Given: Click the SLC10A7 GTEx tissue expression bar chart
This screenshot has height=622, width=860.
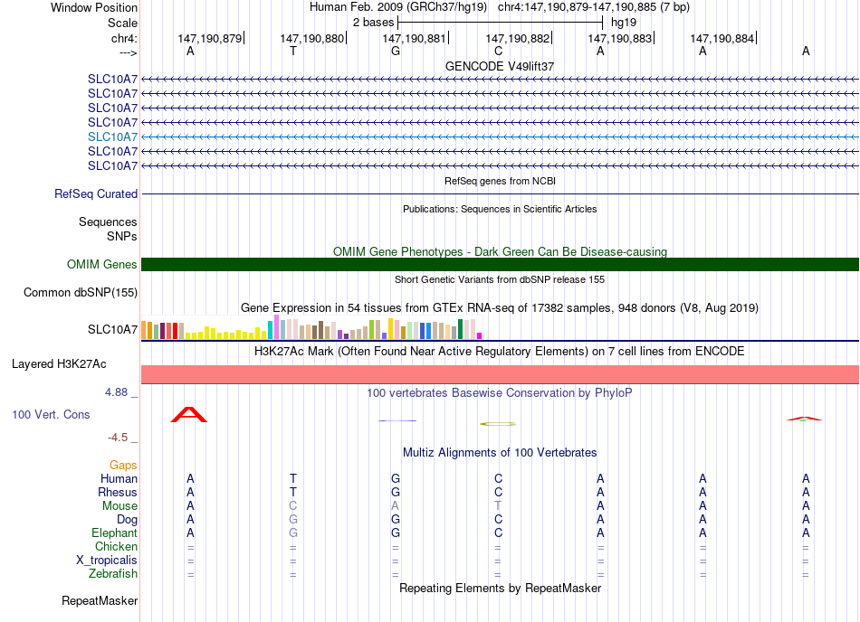Looking at the screenshot, I should click(311, 327).
